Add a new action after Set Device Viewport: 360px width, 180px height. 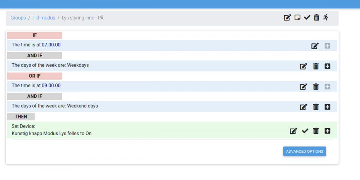coord(327,131)
